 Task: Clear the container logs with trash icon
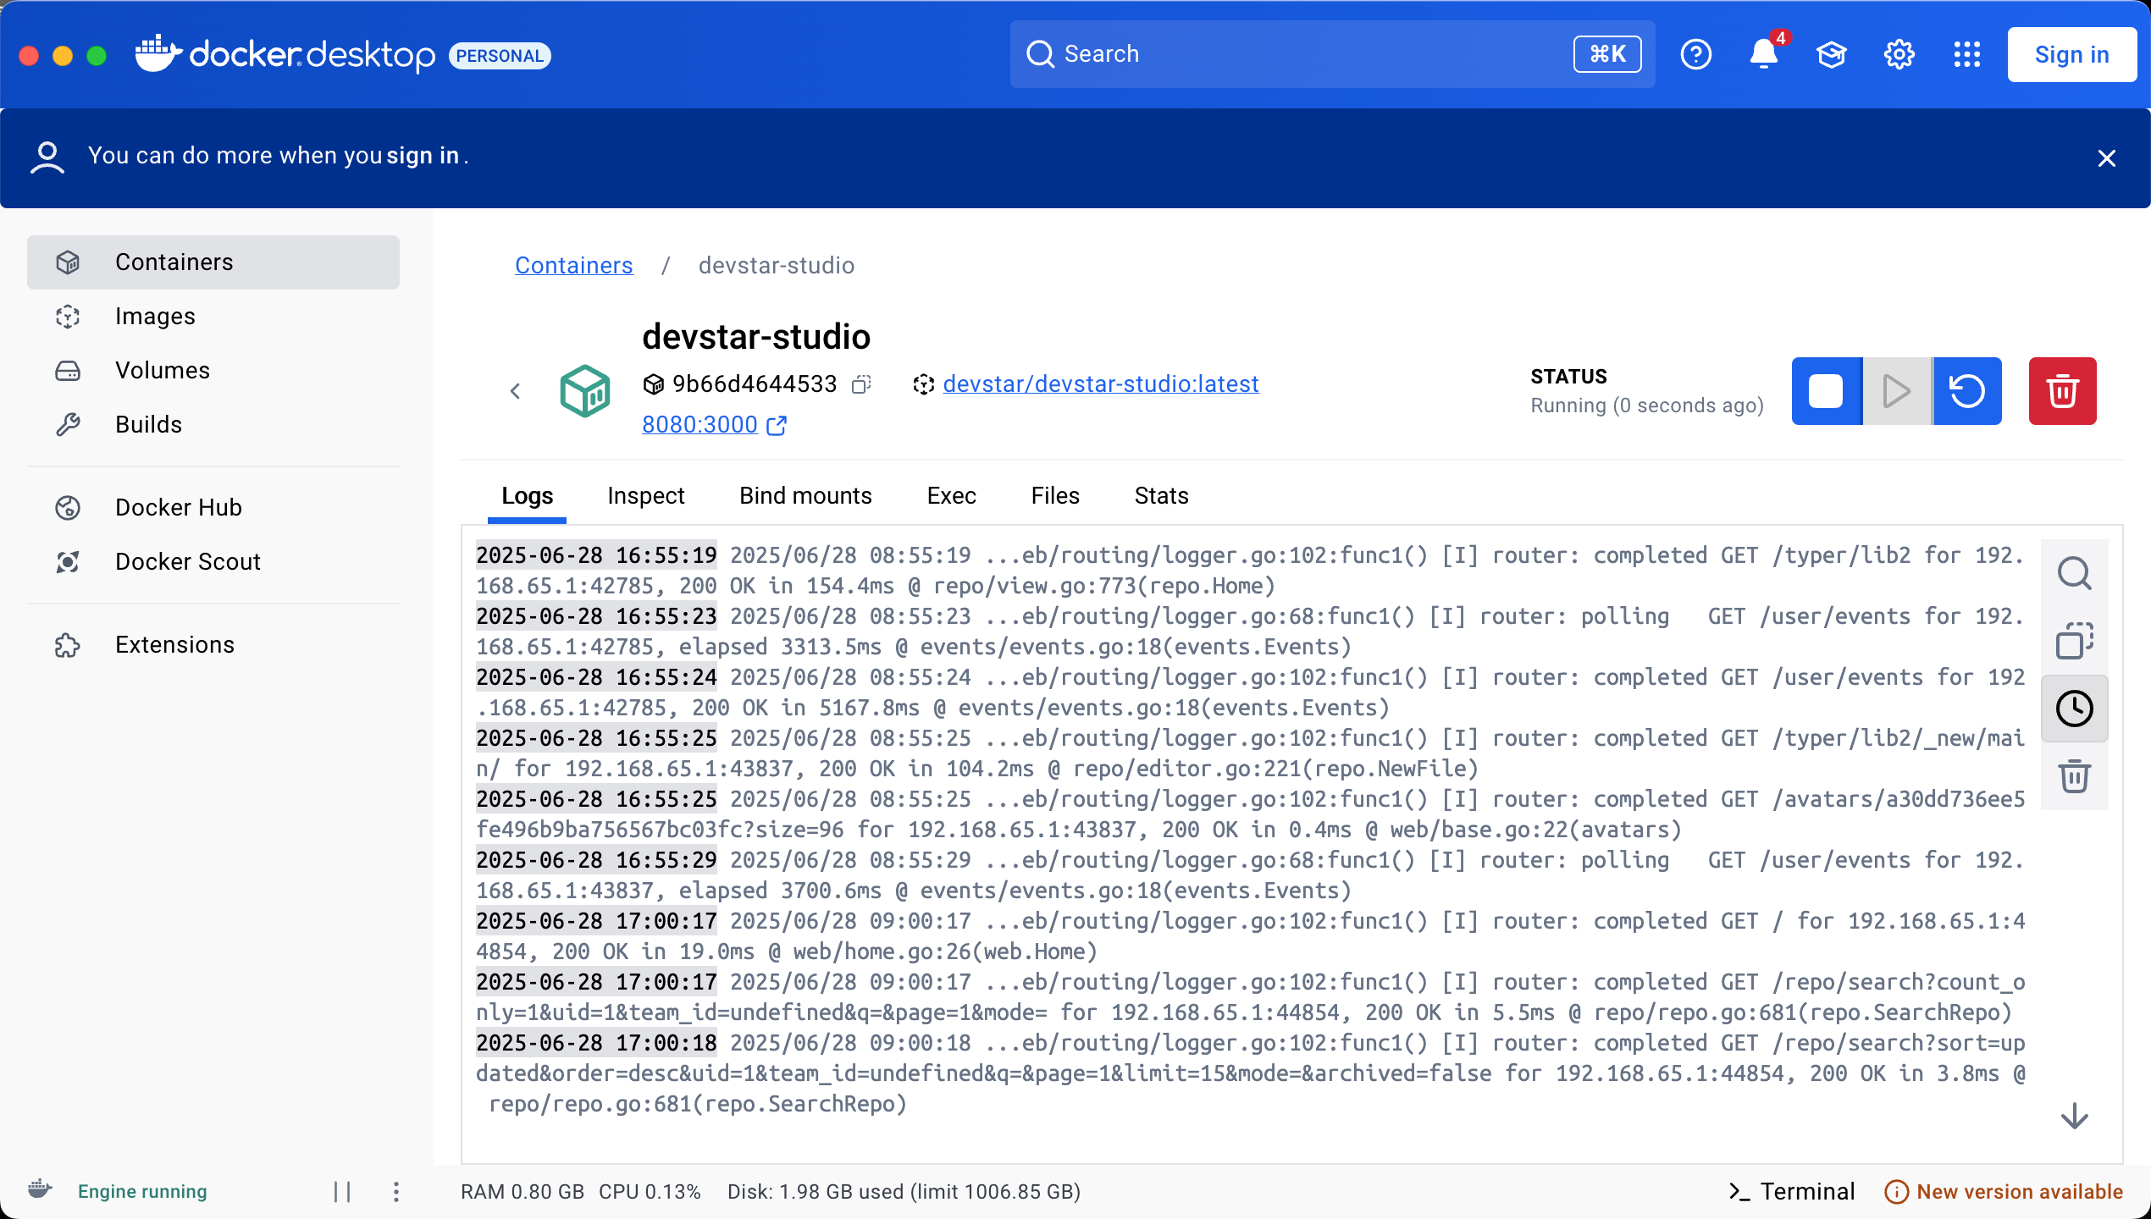tap(2075, 776)
